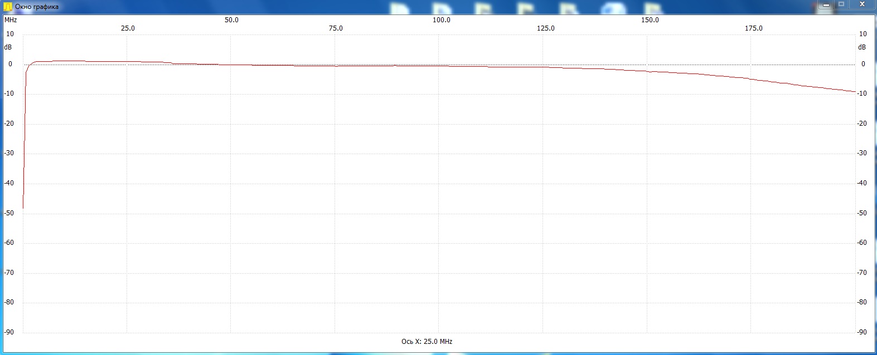
Task: Click the 0 value on right dB axis
Action: point(863,64)
